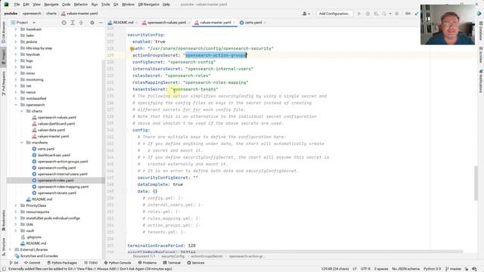Expand the keycloak folder
The width and height of the screenshot is (484, 272).
pos(16,54)
